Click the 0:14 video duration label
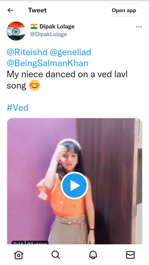The width and height of the screenshot is (149, 265). 18,243
